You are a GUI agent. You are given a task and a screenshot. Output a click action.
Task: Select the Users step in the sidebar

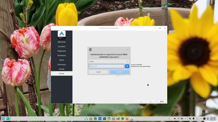click(x=62, y=60)
